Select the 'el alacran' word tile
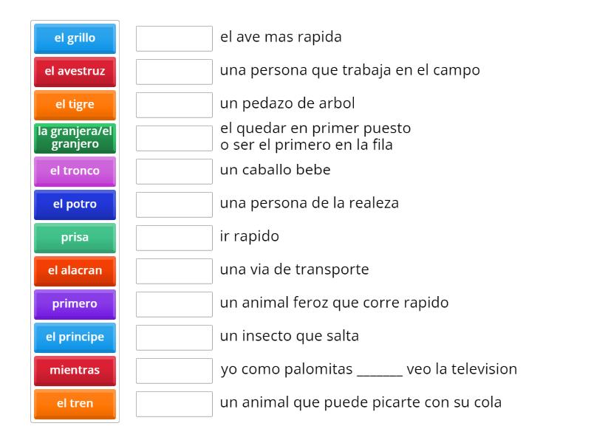 [x=74, y=271]
